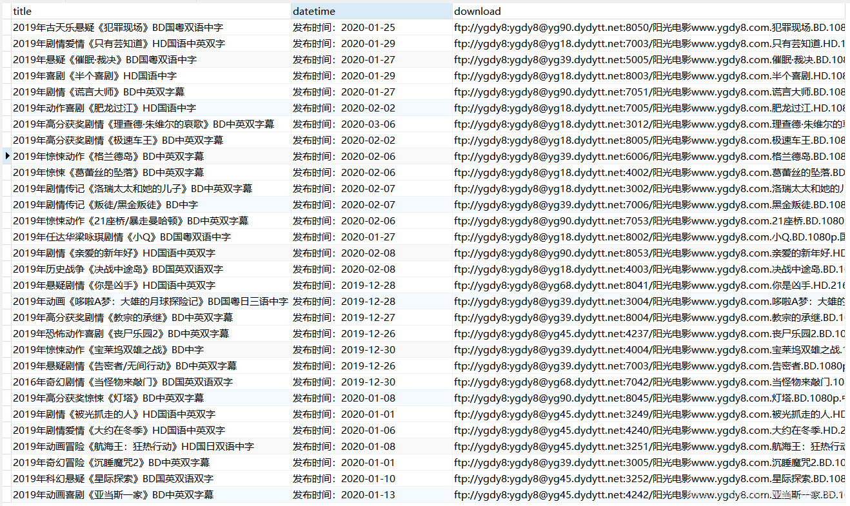Select the ftp link with port 3012
This screenshot has height=506, width=850.
coord(649,124)
